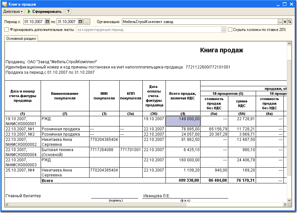
Task: Select cell 980,10
Action: (242, 152)
